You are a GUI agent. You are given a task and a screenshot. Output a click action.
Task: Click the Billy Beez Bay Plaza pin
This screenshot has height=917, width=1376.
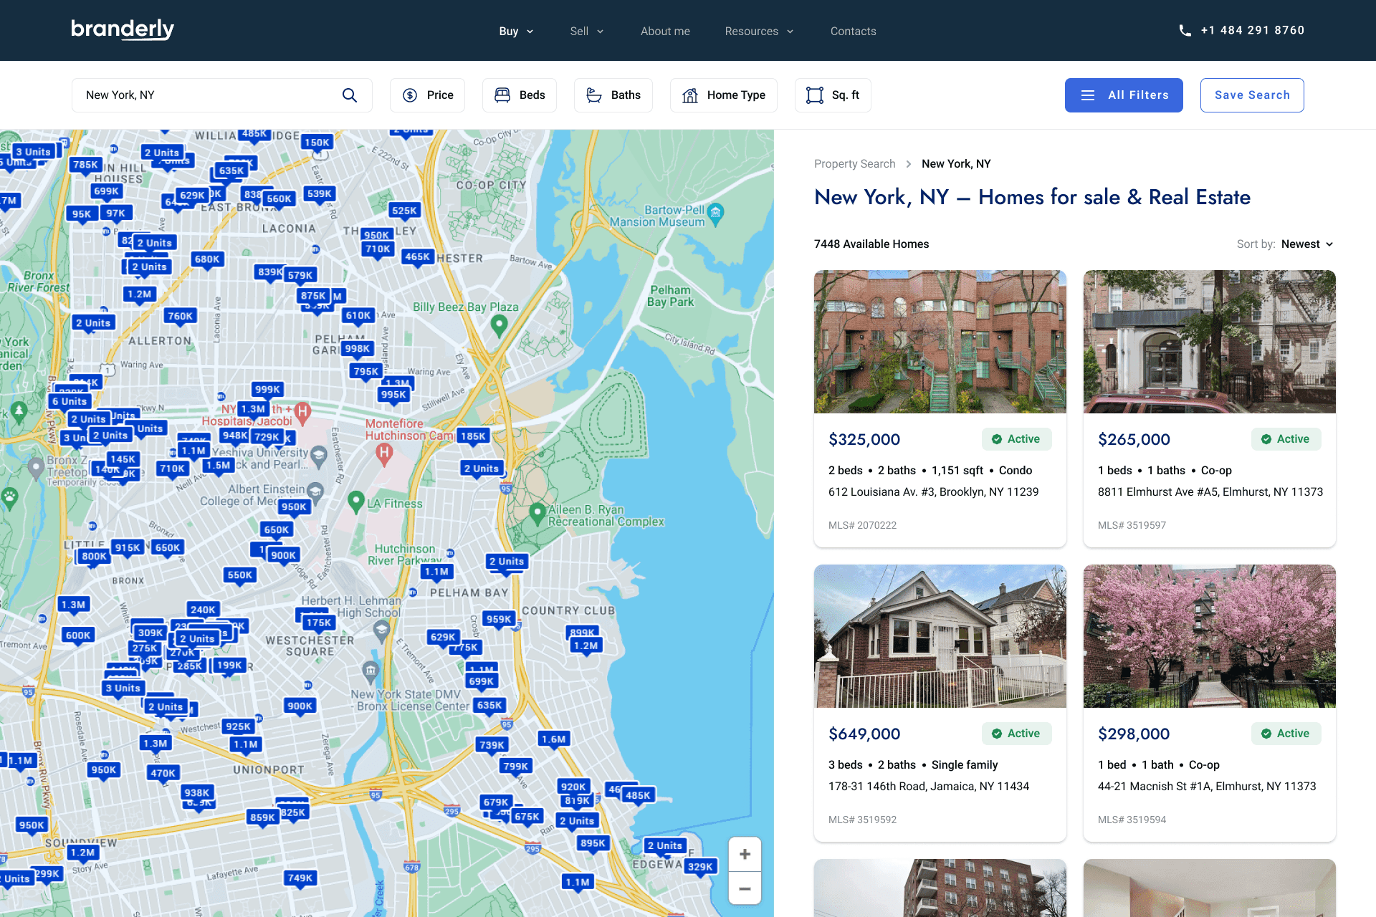point(500,326)
